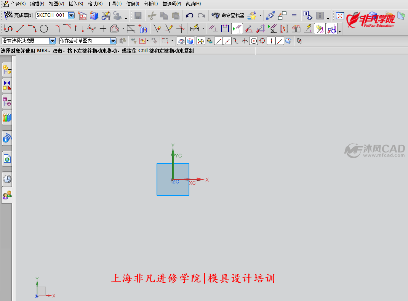Click the blue Object Information icon

pos(307,16)
